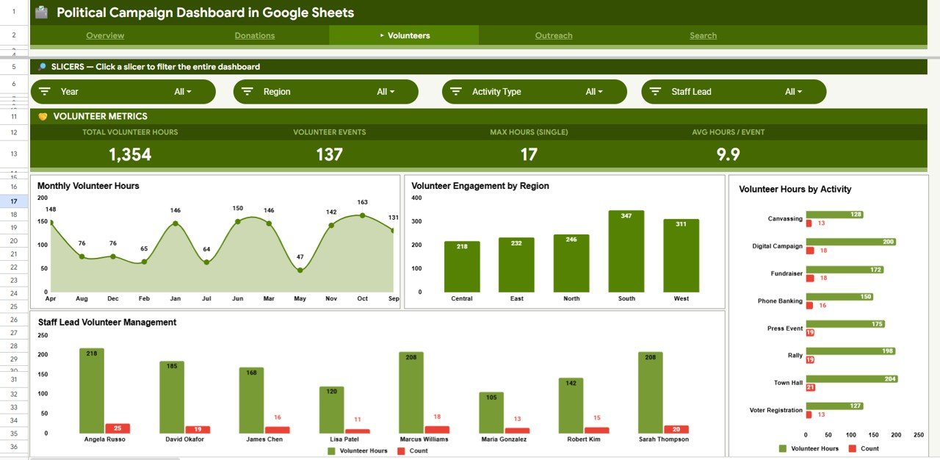Click the May data point labeled 47
The width and height of the screenshot is (940, 460).
[300, 270]
